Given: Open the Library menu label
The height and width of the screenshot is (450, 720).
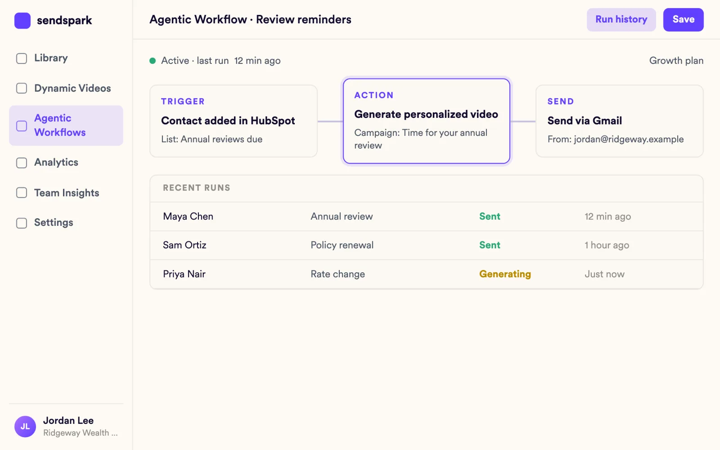Looking at the screenshot, I should [x=51, y=58].
